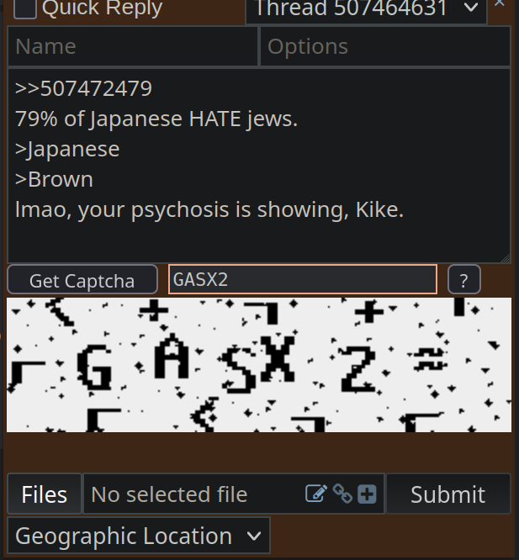Grab the textarea resize handle corner
Screen dimensions: 519x560
[506, 259]
